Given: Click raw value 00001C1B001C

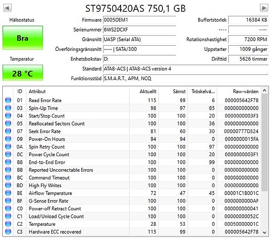Looking at the screenshot, I should 241,193.
